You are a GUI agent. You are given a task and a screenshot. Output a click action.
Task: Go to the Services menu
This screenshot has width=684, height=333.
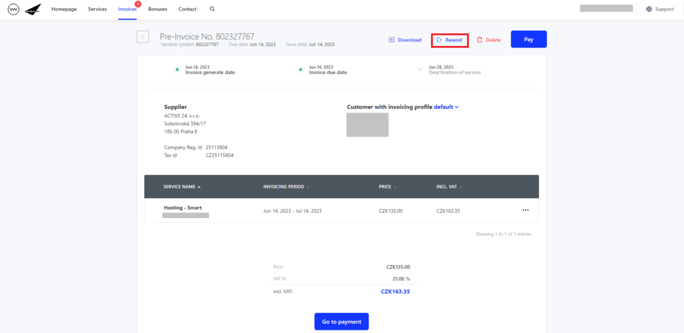point(97,9)
